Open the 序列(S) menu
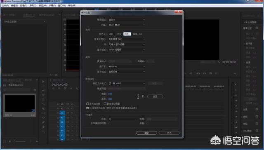264x150 pixels. (x=33, y=5)
